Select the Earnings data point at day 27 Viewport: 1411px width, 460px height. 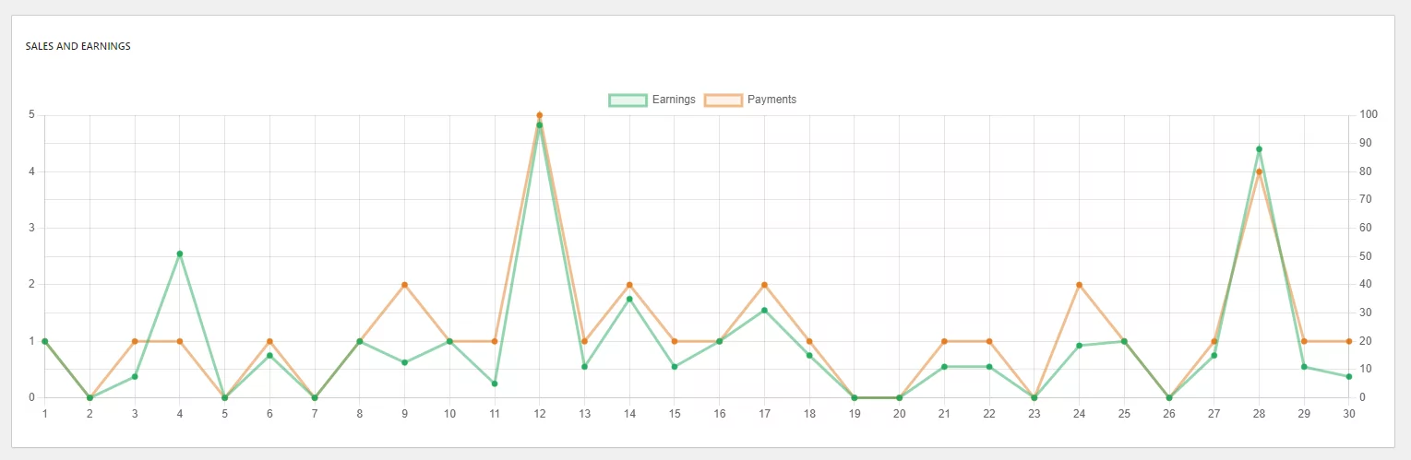coord(1214,356)
